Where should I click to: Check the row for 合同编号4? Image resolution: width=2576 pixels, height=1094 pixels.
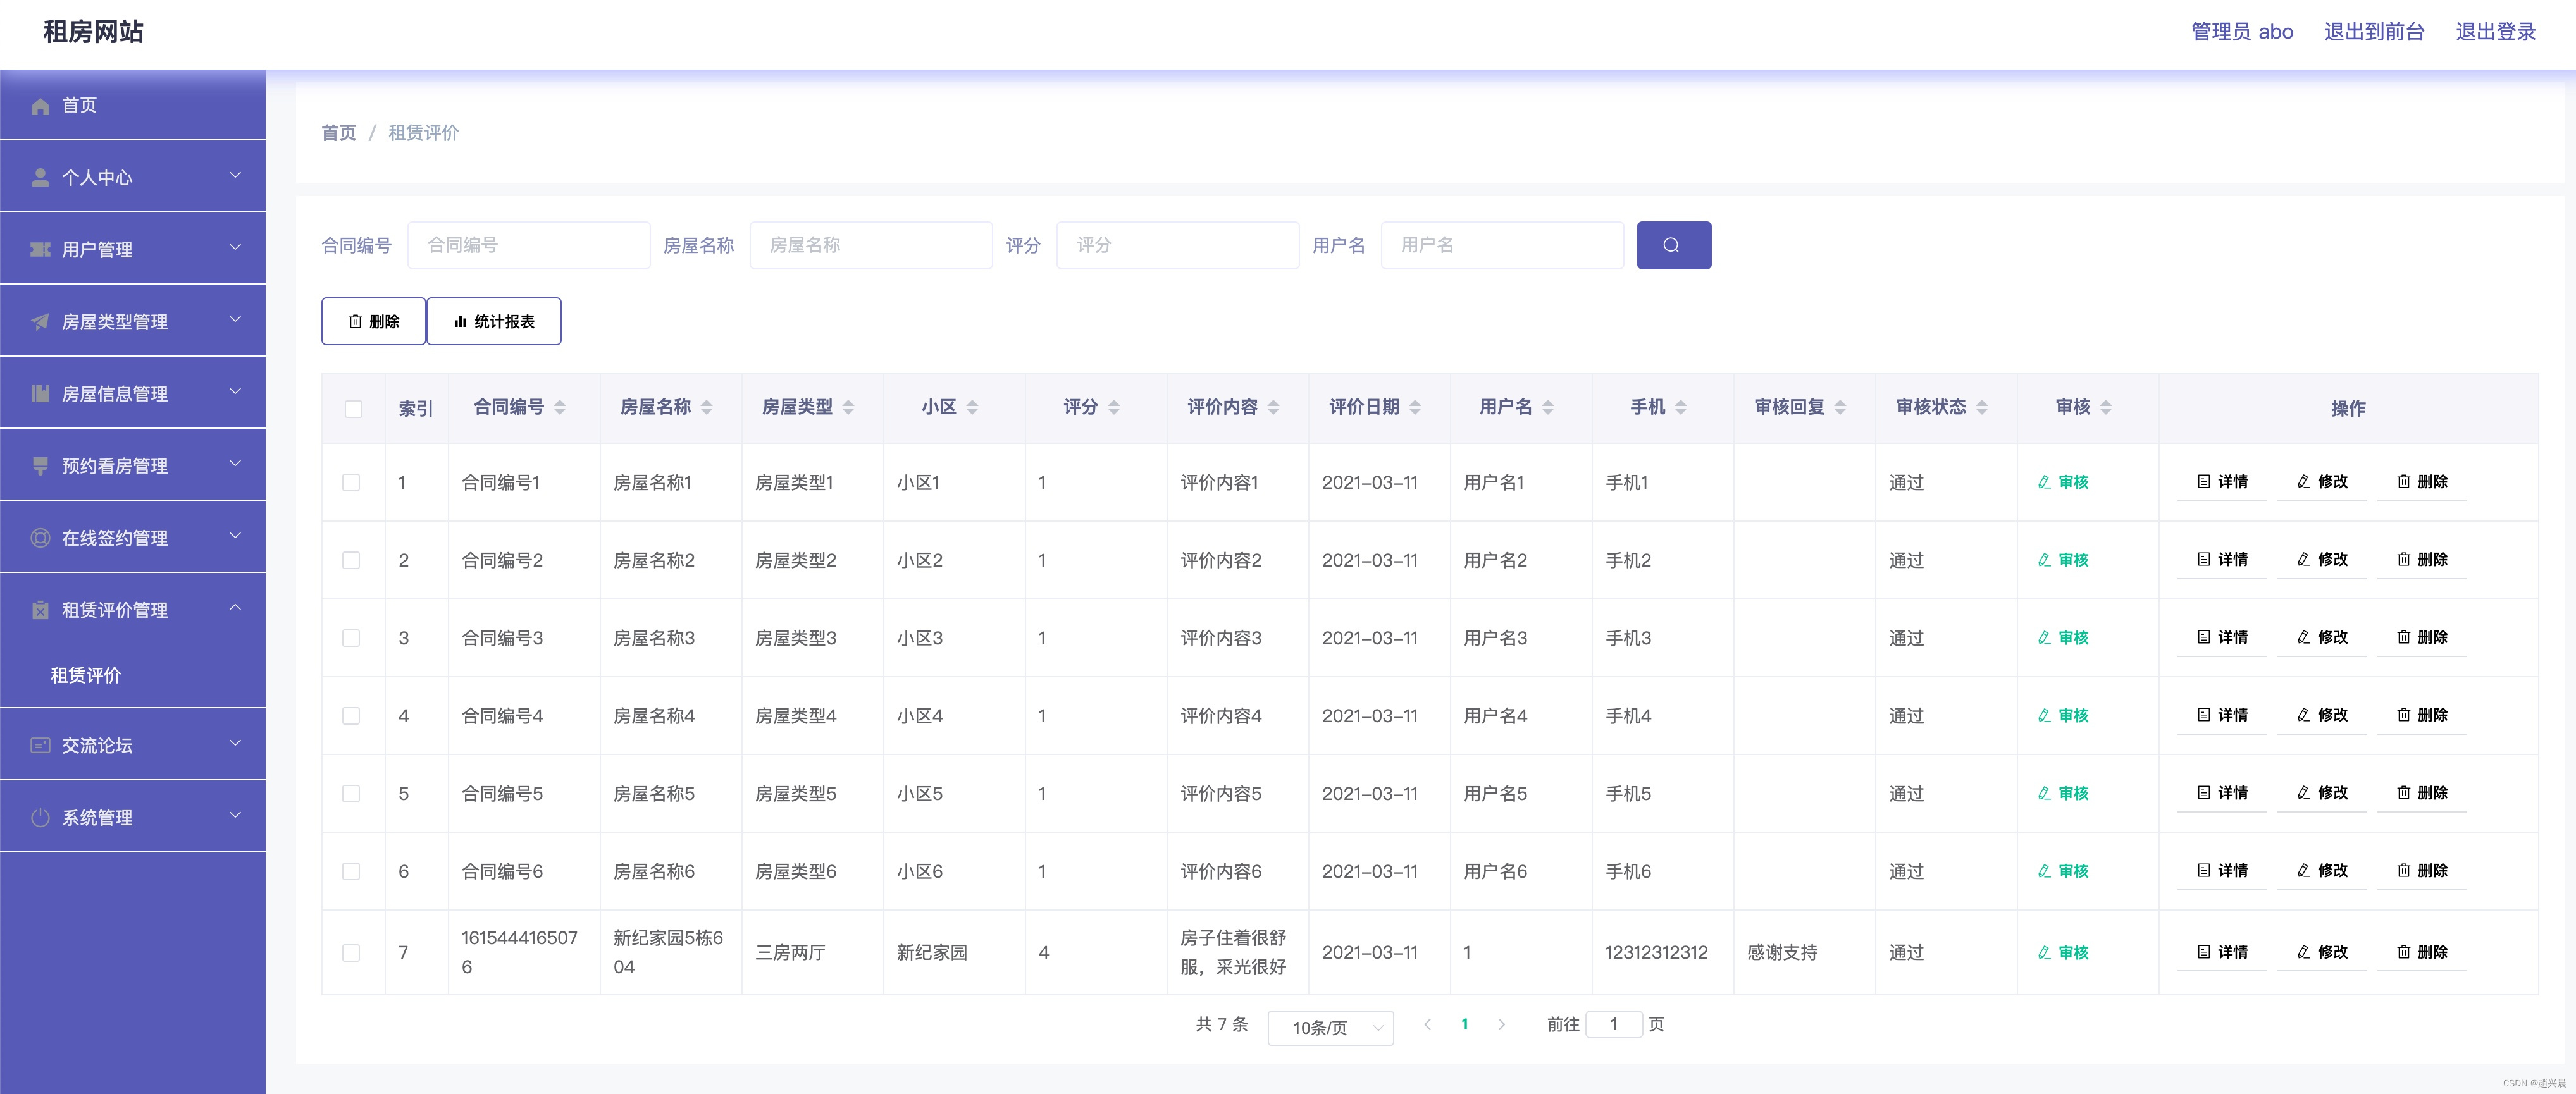click(351, 716)
